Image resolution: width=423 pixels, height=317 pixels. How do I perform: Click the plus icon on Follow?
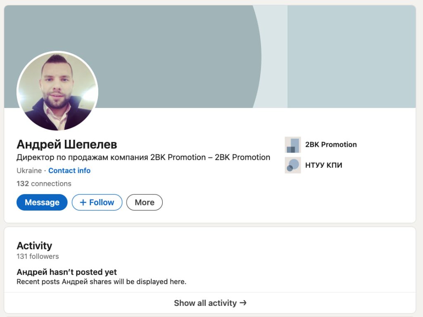tap(83, 202)
